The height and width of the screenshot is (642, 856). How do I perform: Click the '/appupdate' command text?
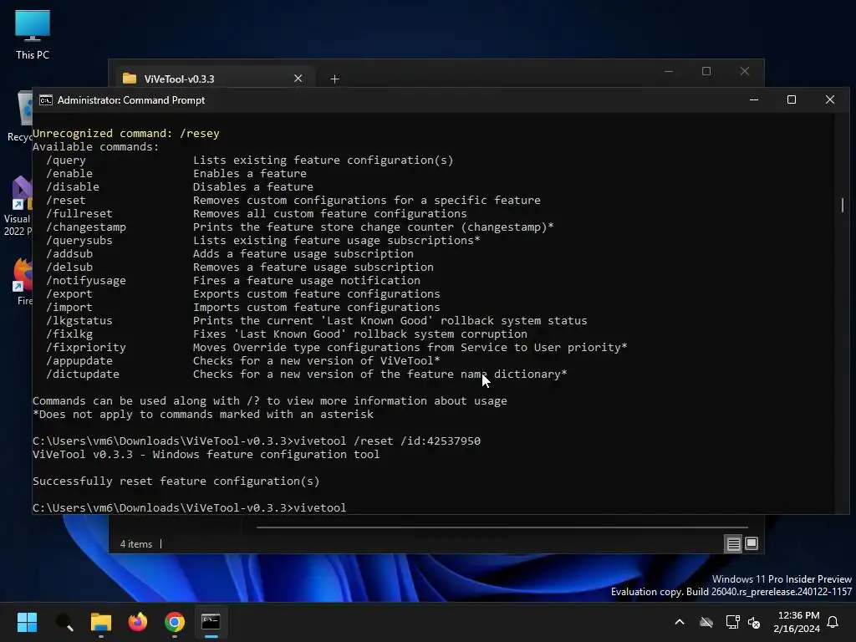(79, 361)
